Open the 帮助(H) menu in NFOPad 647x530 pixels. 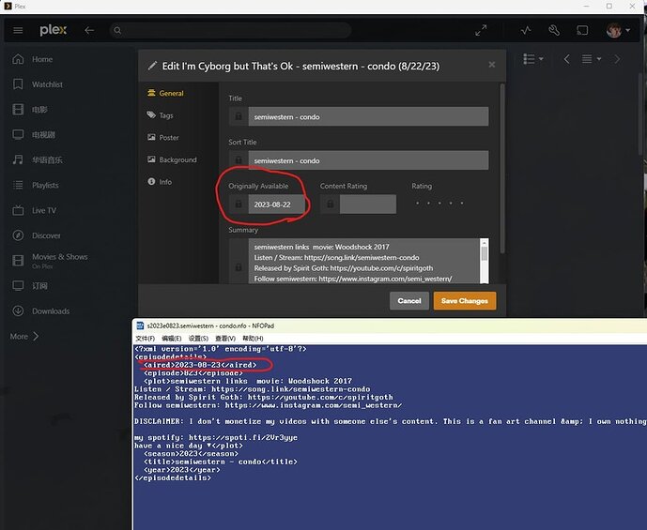click(x=253, y=339)
